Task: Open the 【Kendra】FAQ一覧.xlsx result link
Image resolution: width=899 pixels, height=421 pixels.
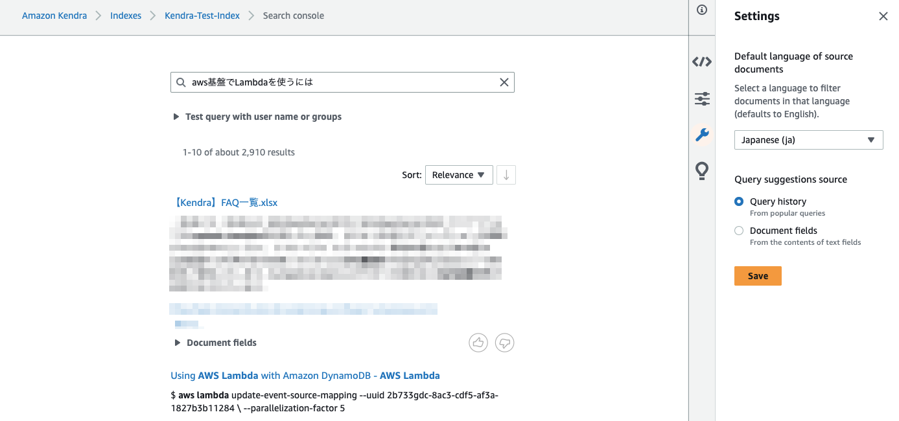Action: 224,203
